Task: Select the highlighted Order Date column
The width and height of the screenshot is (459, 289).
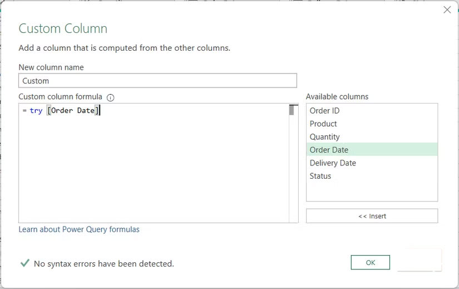Action: point(329,150)
